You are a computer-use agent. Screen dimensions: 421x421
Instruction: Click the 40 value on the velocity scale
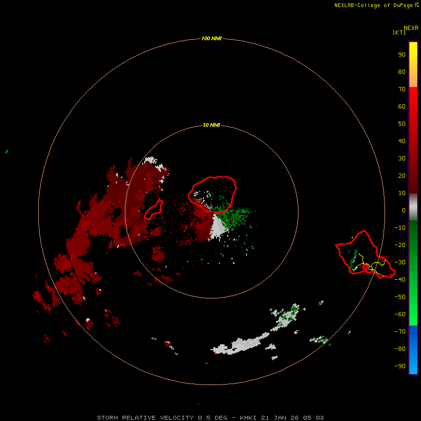click(402, 141)
